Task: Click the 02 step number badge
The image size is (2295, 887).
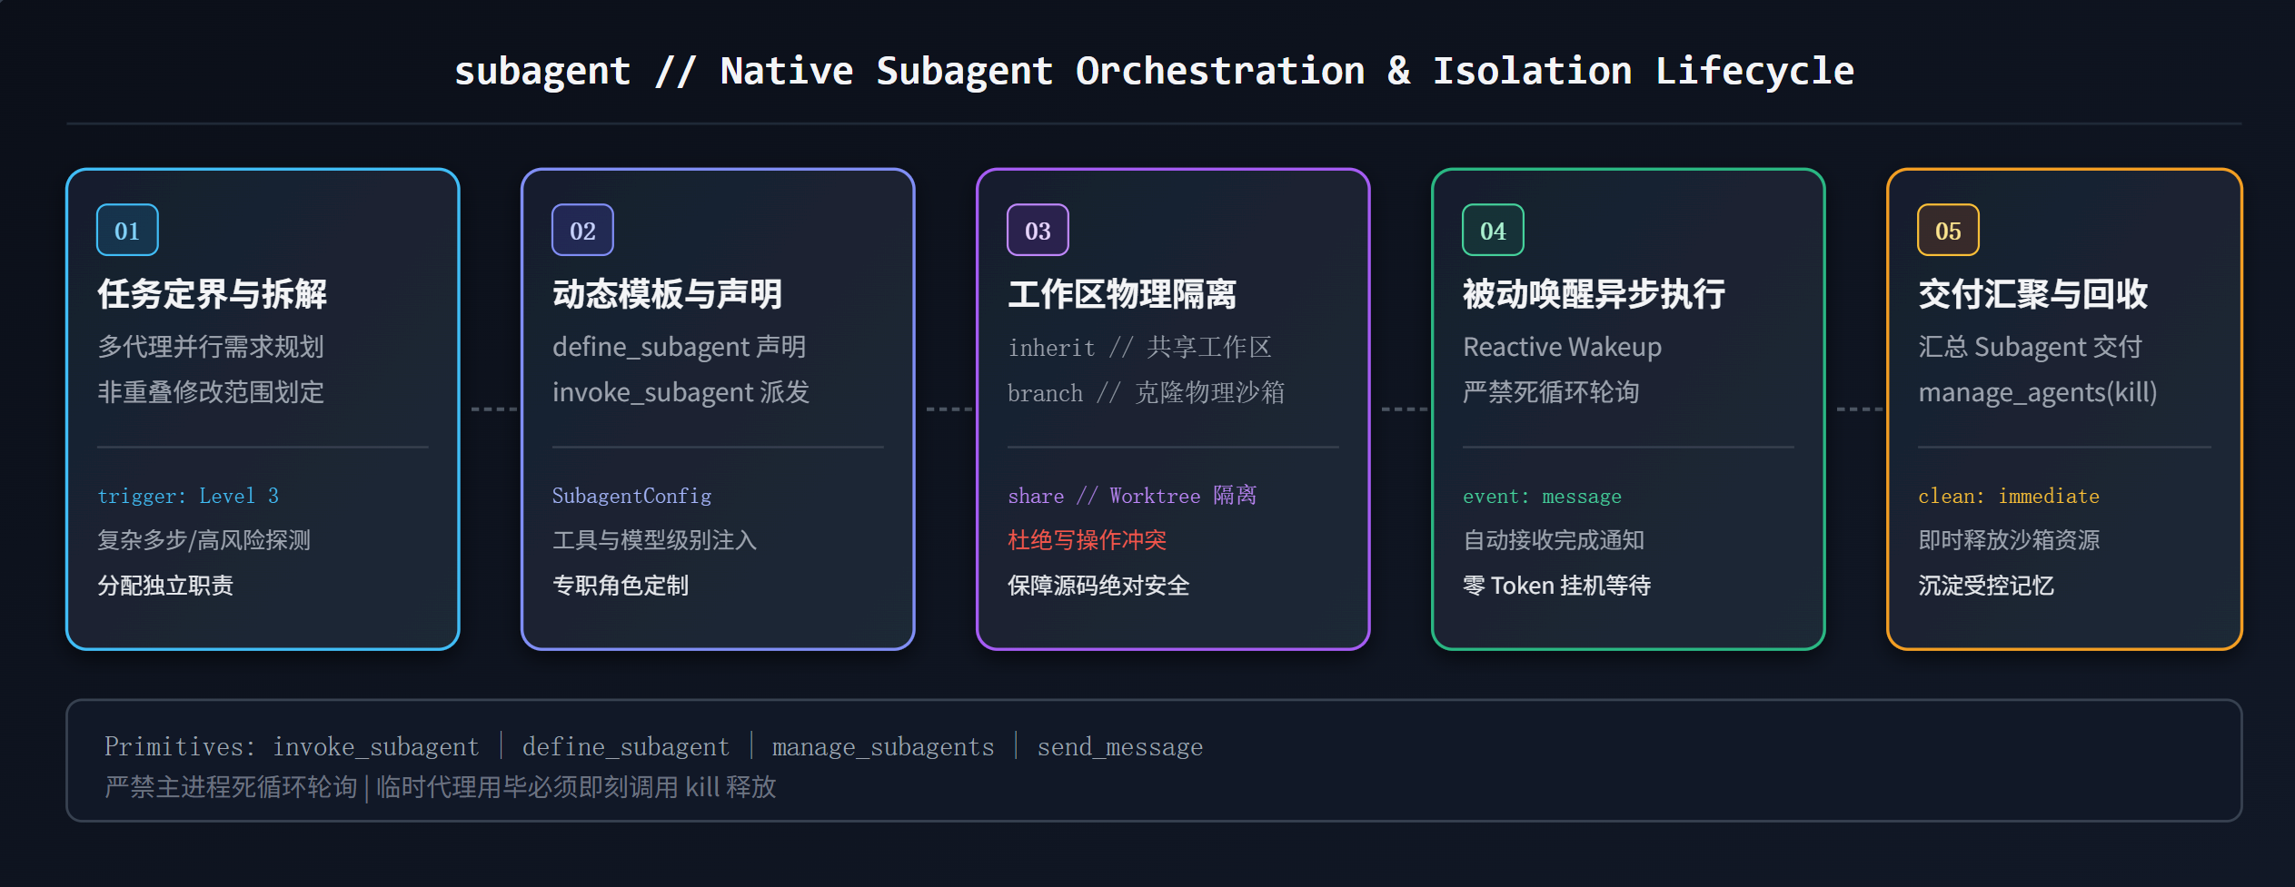Action: (x=582, y=231)
